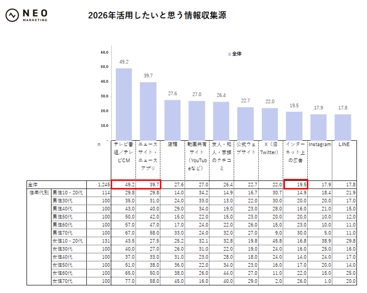Click the LINE bar showing 17.8

tap(343, 126)
